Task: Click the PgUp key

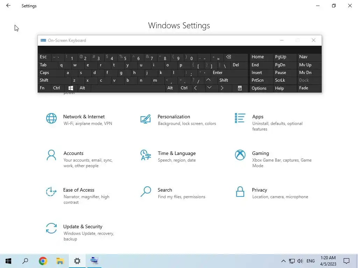Action: (285, 57)
